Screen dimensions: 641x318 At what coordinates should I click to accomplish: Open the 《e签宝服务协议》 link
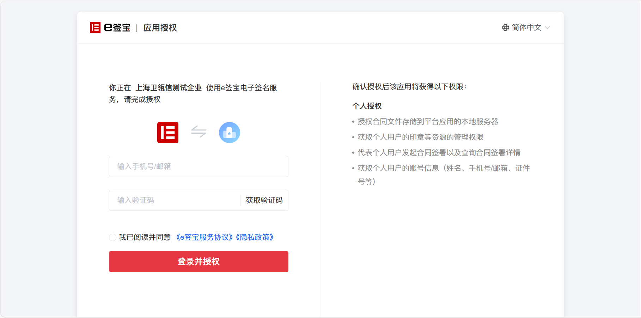[204, 237]
